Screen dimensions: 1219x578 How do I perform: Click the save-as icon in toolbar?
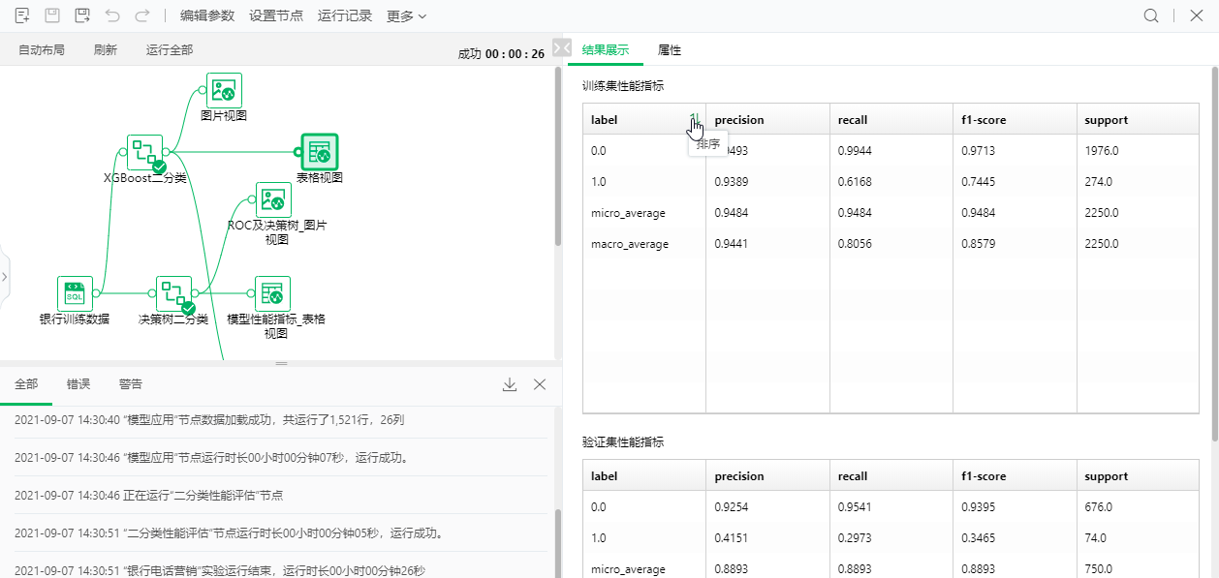(82, 15)
